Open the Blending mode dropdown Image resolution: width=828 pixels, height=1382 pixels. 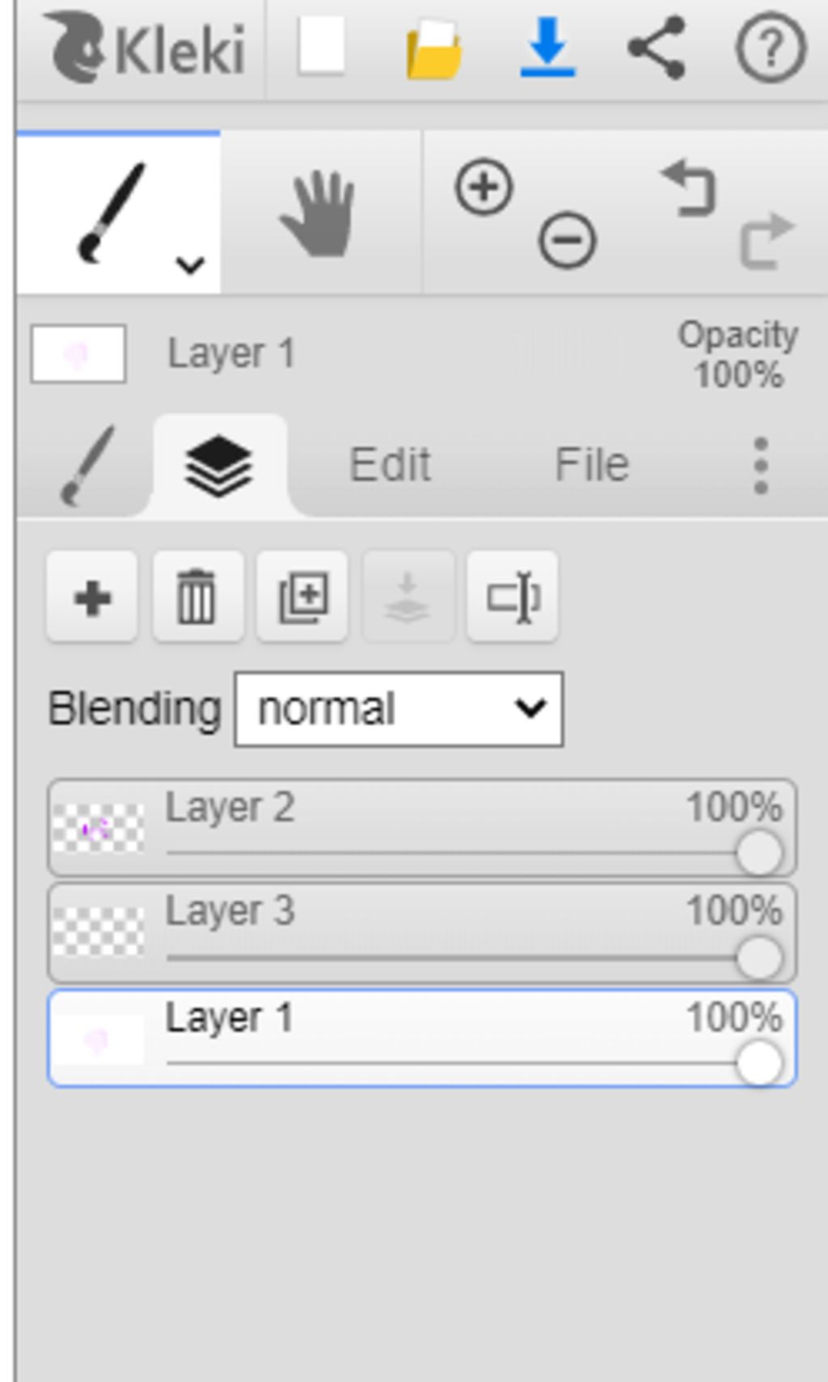(399, 709)
